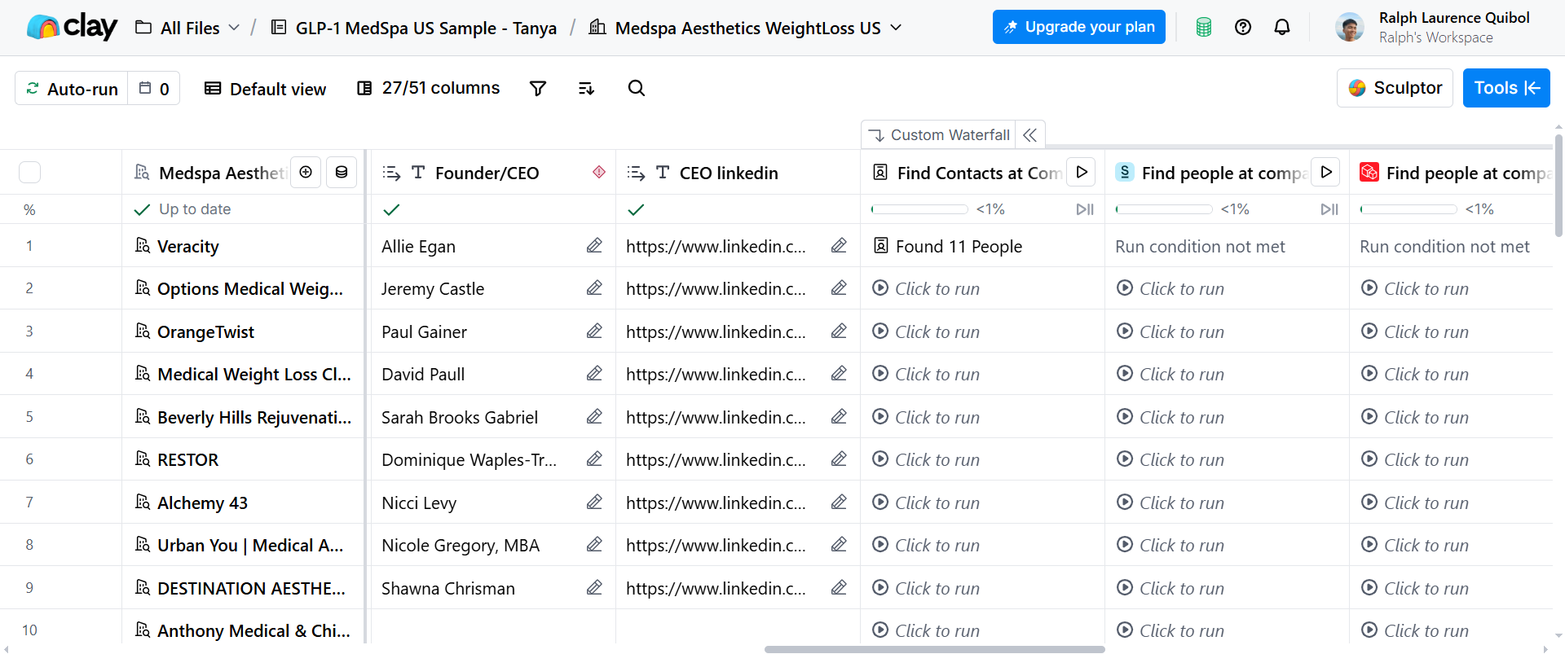1565x654 pixels.
Task: Edit Nicci Levy founder cell pencil
Action: coord(594,502)
